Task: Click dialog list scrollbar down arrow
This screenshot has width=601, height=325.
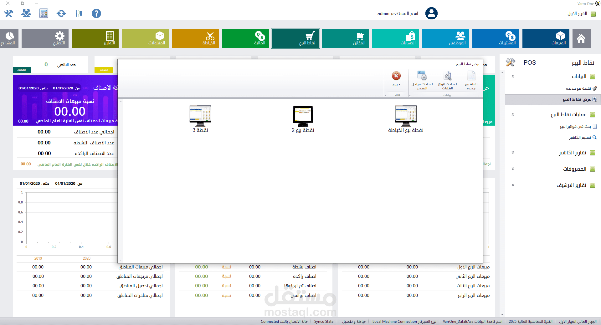Action: coord(121,260)
